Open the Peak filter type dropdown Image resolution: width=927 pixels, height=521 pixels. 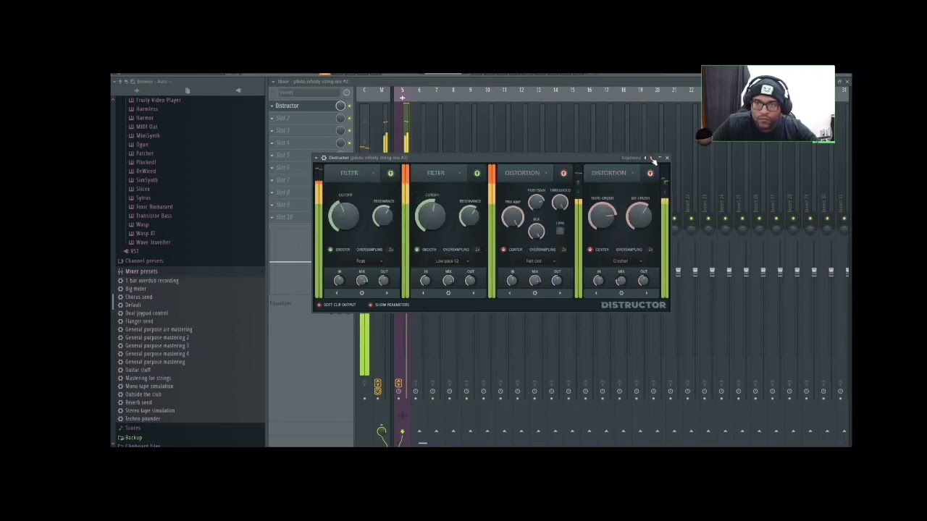(363, 261)
